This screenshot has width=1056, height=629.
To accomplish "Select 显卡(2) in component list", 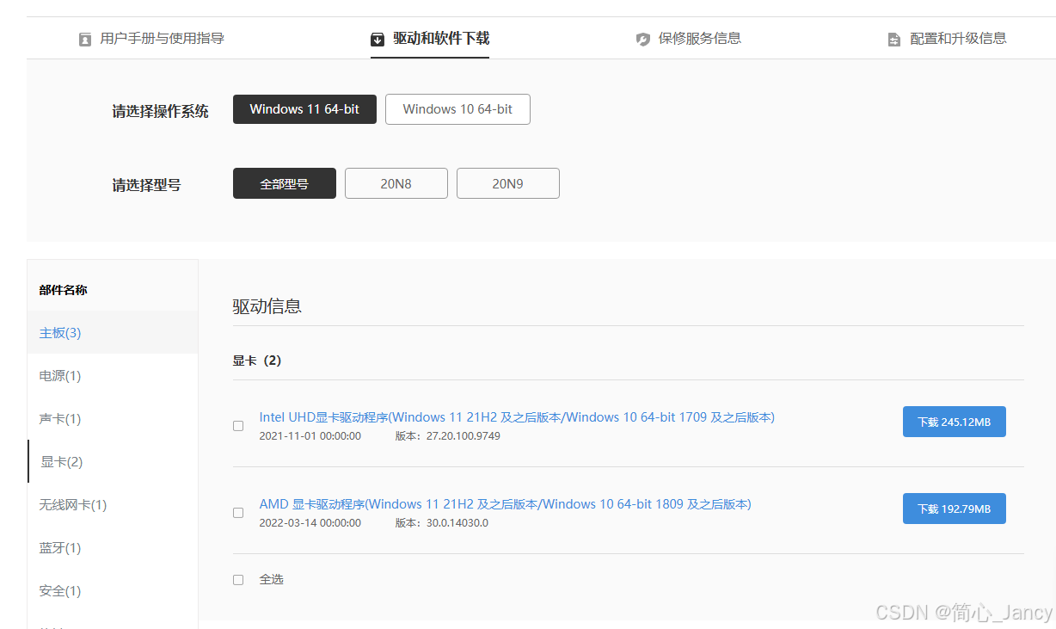I will point(113,462).
